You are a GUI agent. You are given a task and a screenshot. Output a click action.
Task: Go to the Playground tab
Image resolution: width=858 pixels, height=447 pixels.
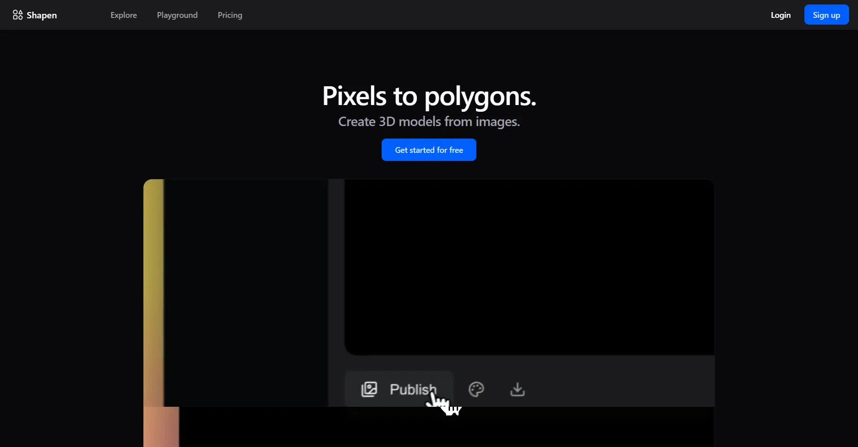coord(177,15)
